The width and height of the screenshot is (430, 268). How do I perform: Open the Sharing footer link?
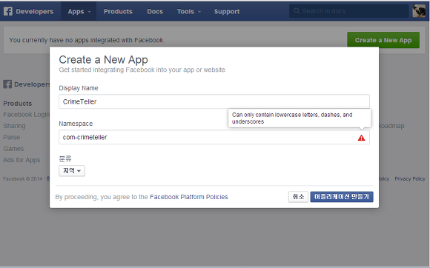tap(14, 126)
